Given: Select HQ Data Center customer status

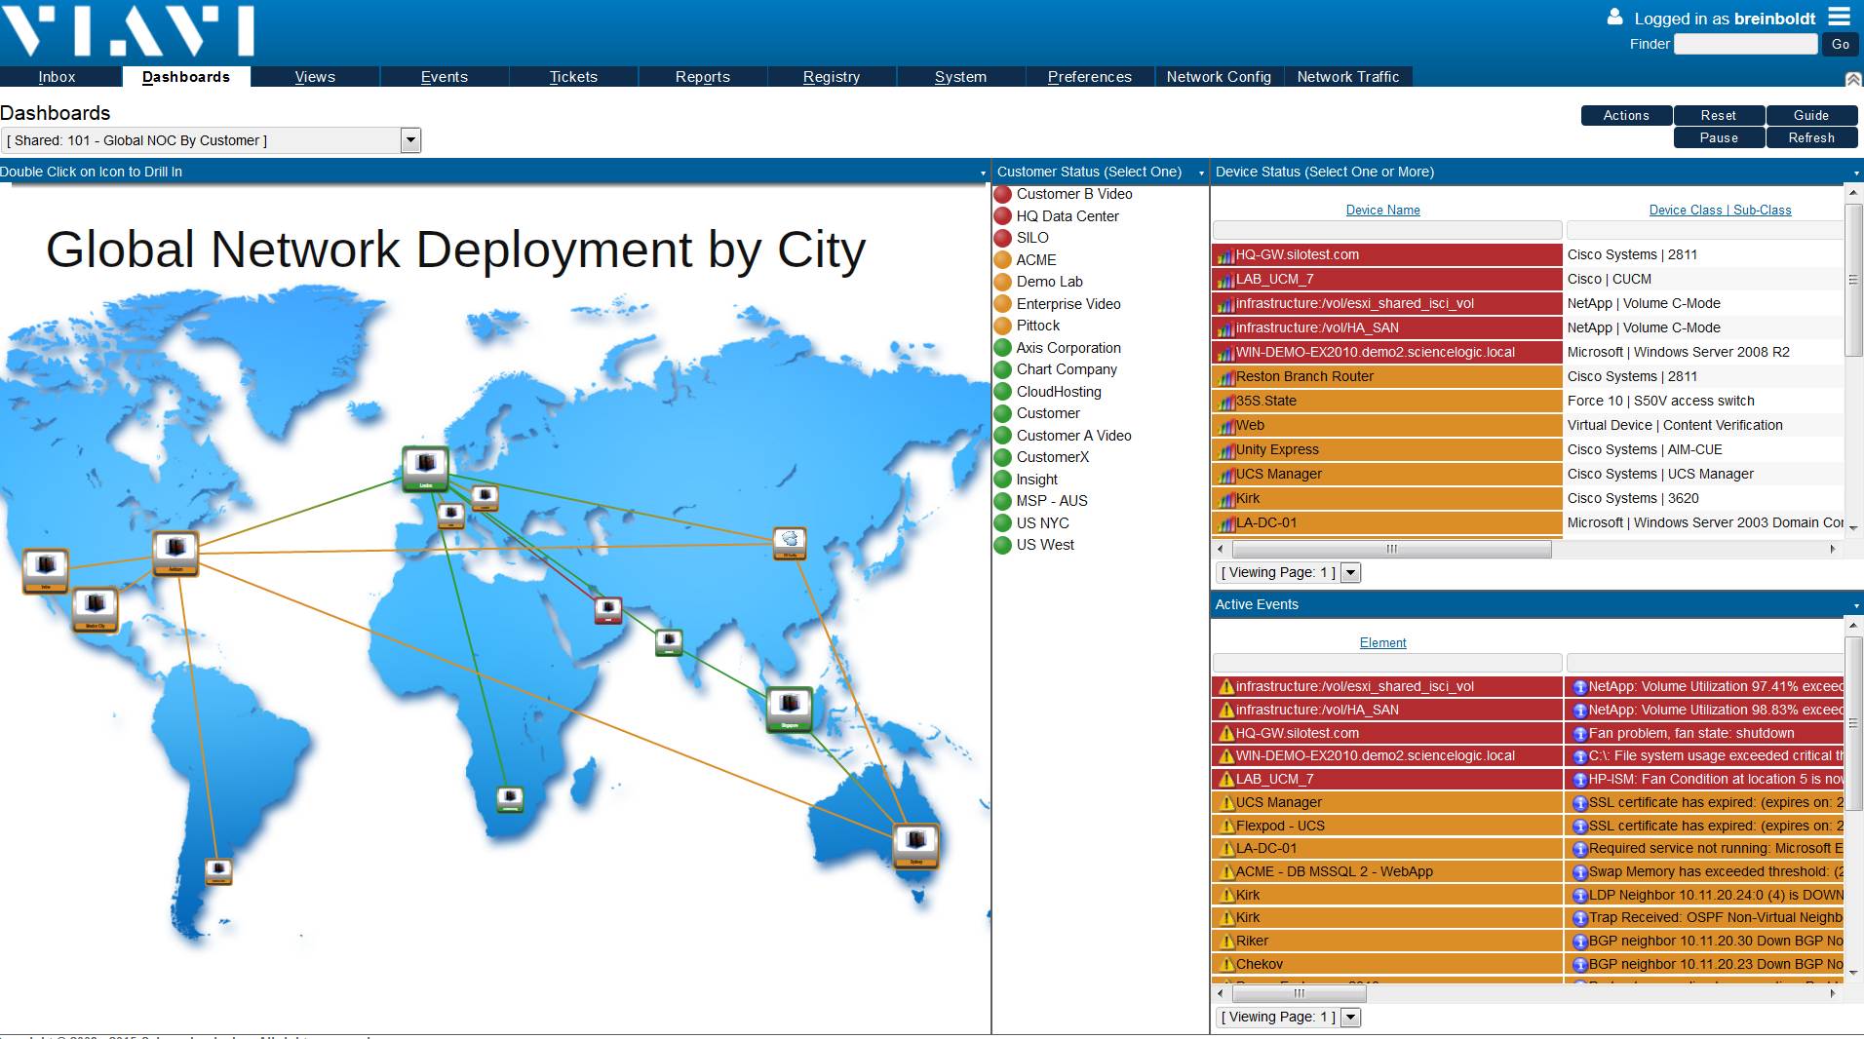Looking at the screenshot, I should tap(1067, 216).
